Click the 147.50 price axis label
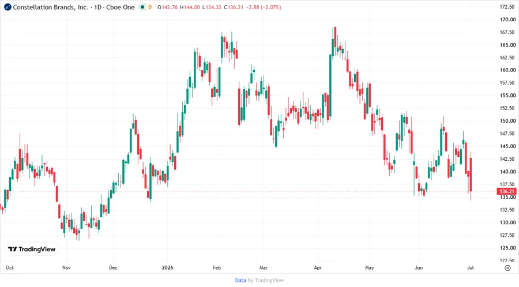Screen dimensions: 519x287 [507, 134]
